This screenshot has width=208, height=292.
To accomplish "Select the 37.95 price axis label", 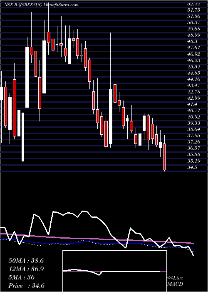I will (193, 136).
